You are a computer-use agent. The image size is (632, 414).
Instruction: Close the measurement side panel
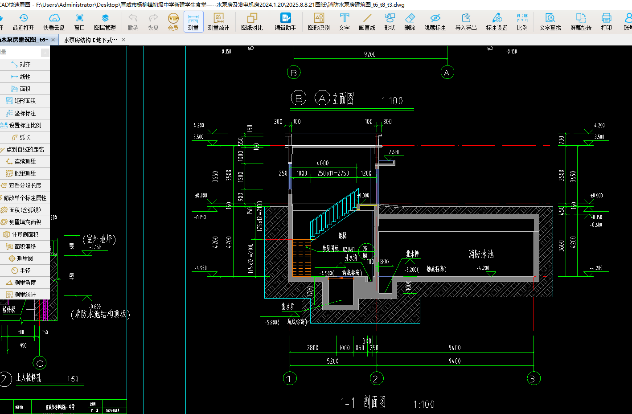click(x=45, y=53)
